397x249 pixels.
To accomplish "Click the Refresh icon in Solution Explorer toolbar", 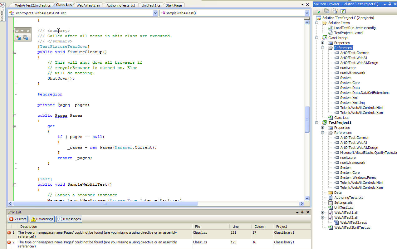I will point(343,11).
